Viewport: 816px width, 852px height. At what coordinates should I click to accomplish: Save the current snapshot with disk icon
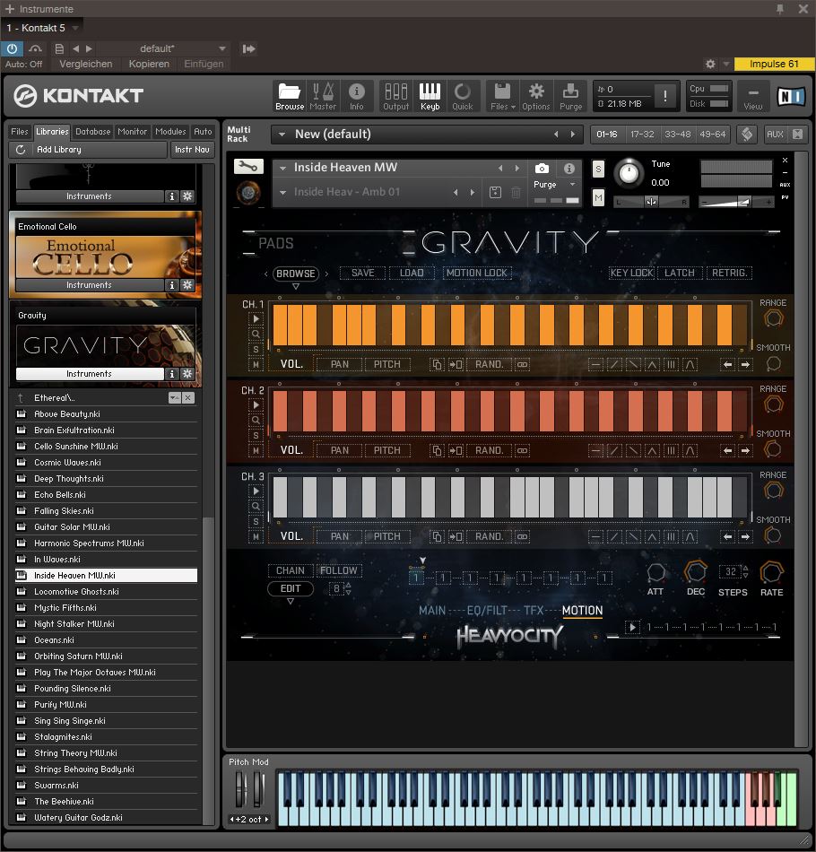click(x=495, y=192)
